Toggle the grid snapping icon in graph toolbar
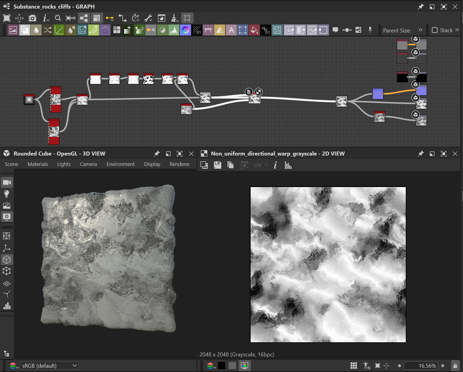The height and width of the screenshot is (372, 463). [x=187, y=18]
